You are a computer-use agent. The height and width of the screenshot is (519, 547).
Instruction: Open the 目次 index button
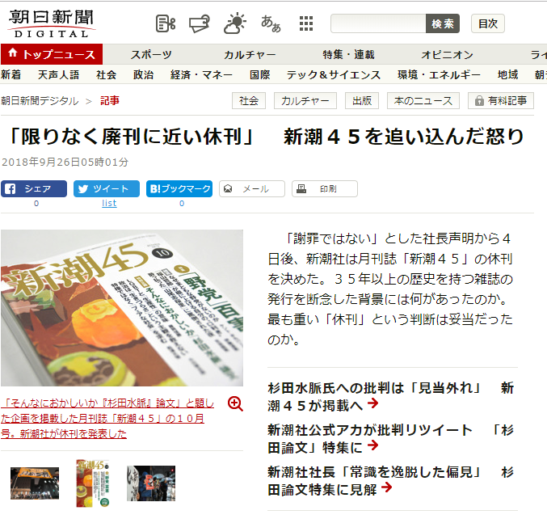[x=488, y=23]
